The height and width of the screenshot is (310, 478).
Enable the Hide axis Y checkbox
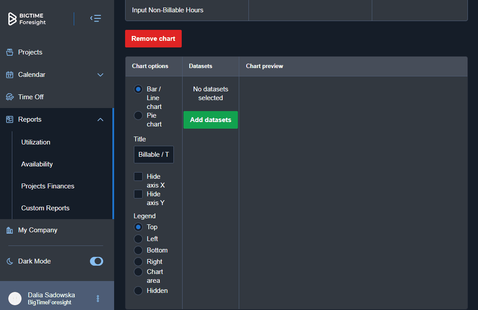click(137, 194)
